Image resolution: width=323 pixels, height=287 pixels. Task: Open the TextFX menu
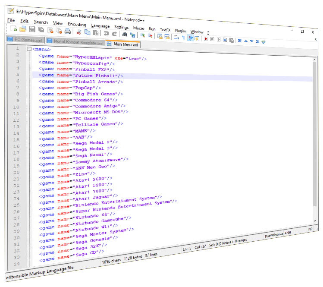coord(165,30)
